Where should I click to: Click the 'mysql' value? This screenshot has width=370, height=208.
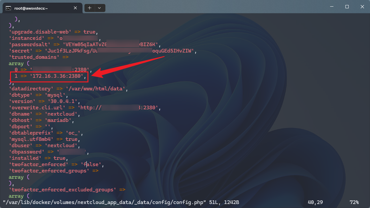pos(55,95)
